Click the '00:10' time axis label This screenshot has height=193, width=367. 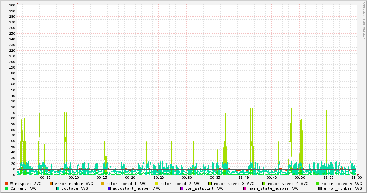pyautogui.click(x=74, y=178)
